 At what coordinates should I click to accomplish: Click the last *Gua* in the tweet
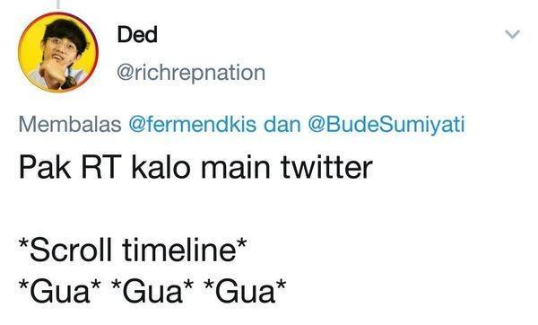tap(245, 291)
